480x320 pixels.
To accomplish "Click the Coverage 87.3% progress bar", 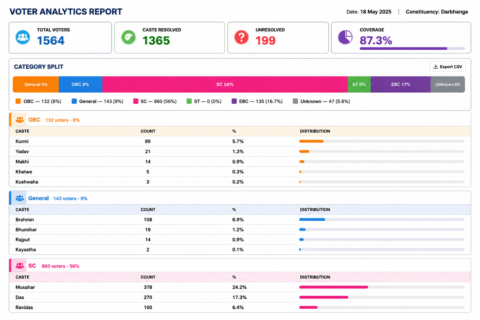I will click(412, 48).
